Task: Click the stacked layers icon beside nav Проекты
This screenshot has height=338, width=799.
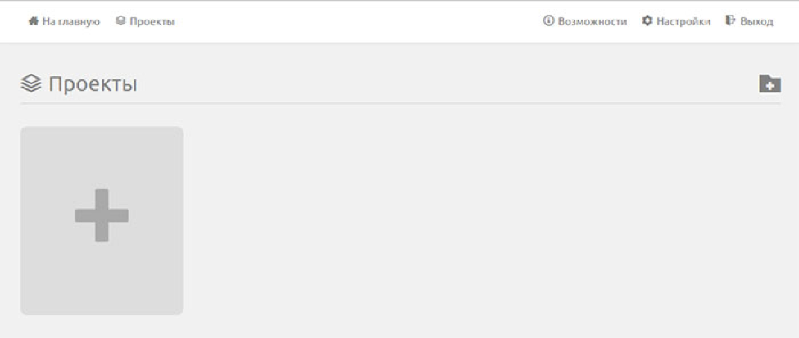Action: (x=120, y=21)
